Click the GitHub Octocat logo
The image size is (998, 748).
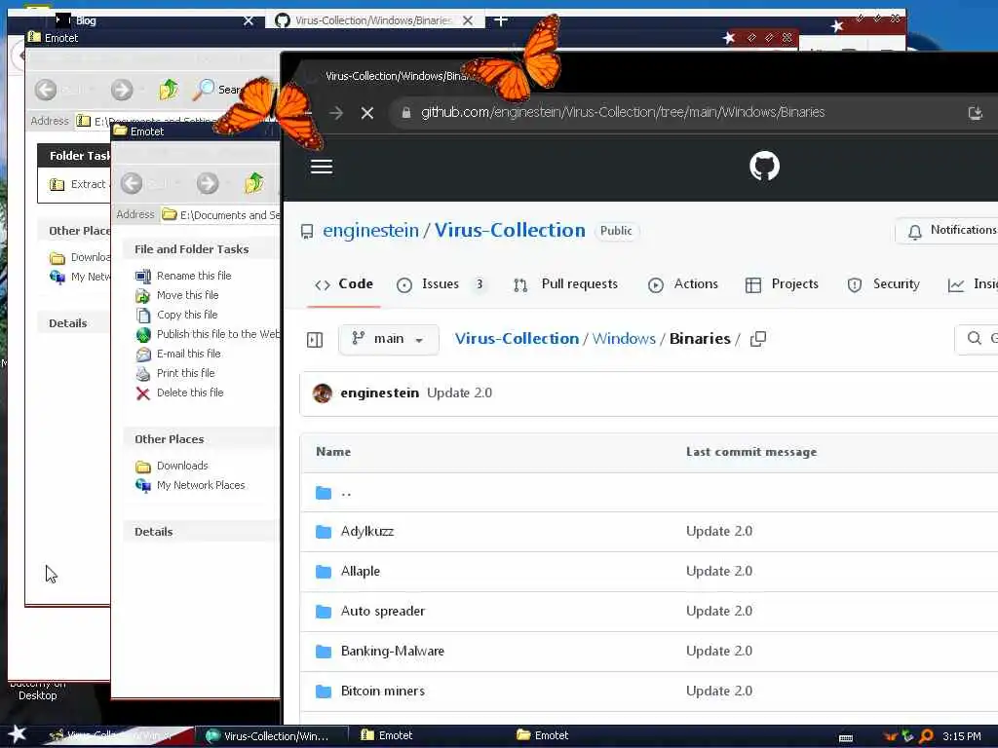click(764, 166)
